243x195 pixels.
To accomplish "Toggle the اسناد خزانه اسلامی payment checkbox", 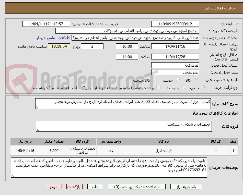I will coord(158,87).
